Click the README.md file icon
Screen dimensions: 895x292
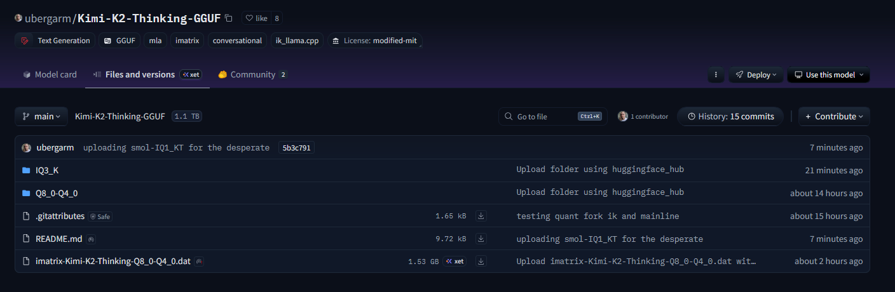(26, 239)
